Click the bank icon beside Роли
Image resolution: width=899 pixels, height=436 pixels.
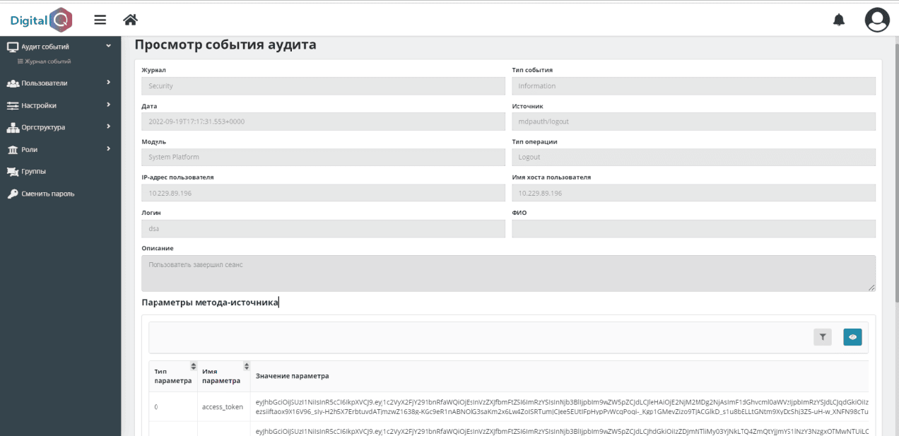(x=13, y=150)
